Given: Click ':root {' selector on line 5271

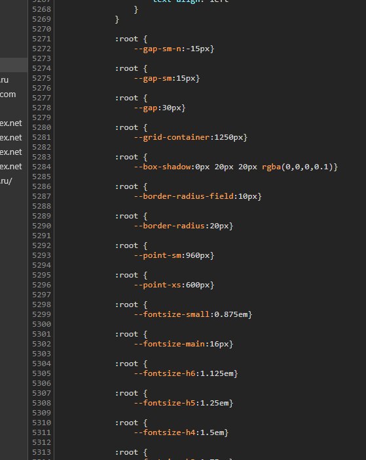Looking at the screenshot, I should [131, 39].
